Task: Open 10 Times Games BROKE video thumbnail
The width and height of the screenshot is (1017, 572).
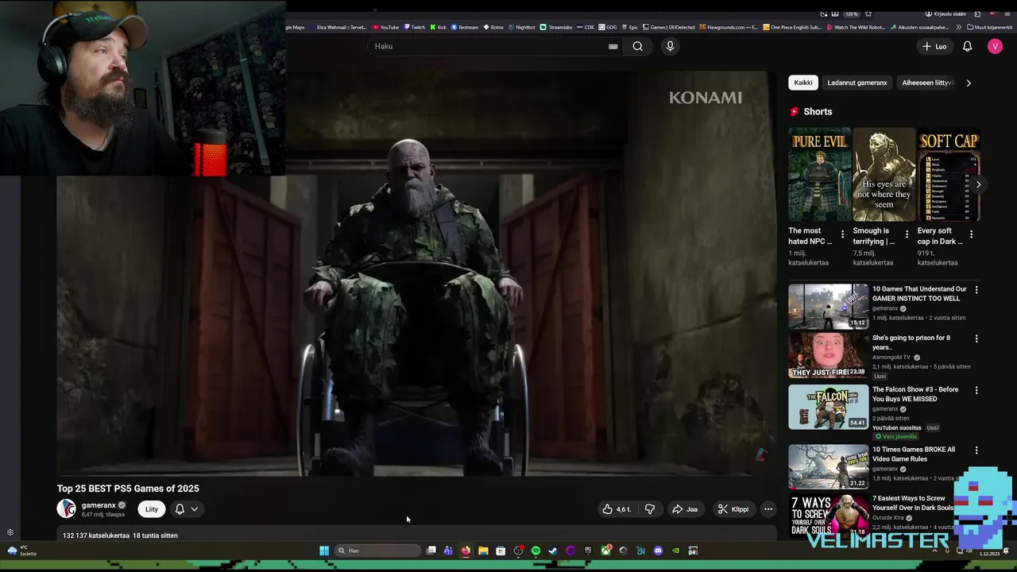Action: pos(828,466)
